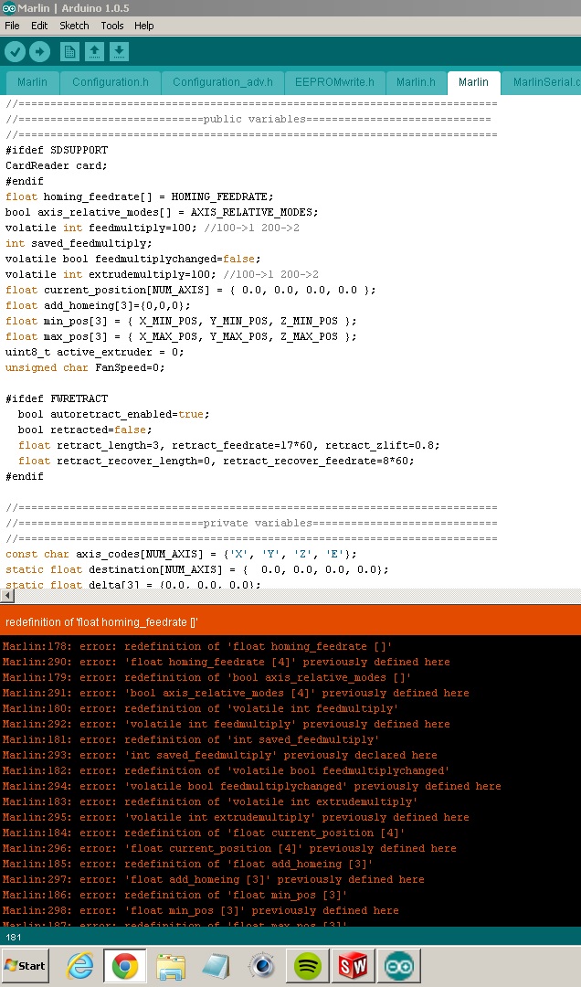Open Spotify from the taskbar
The image size is (581, 987).
tap(307, 965)
